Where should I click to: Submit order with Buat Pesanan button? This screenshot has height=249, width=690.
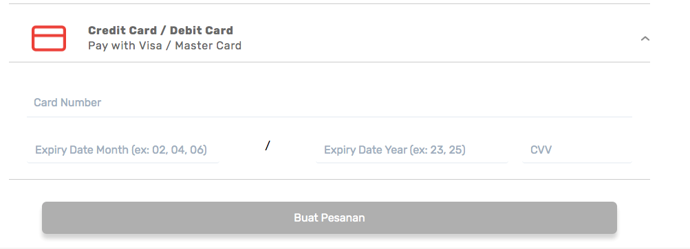click(x=329, y=218)
